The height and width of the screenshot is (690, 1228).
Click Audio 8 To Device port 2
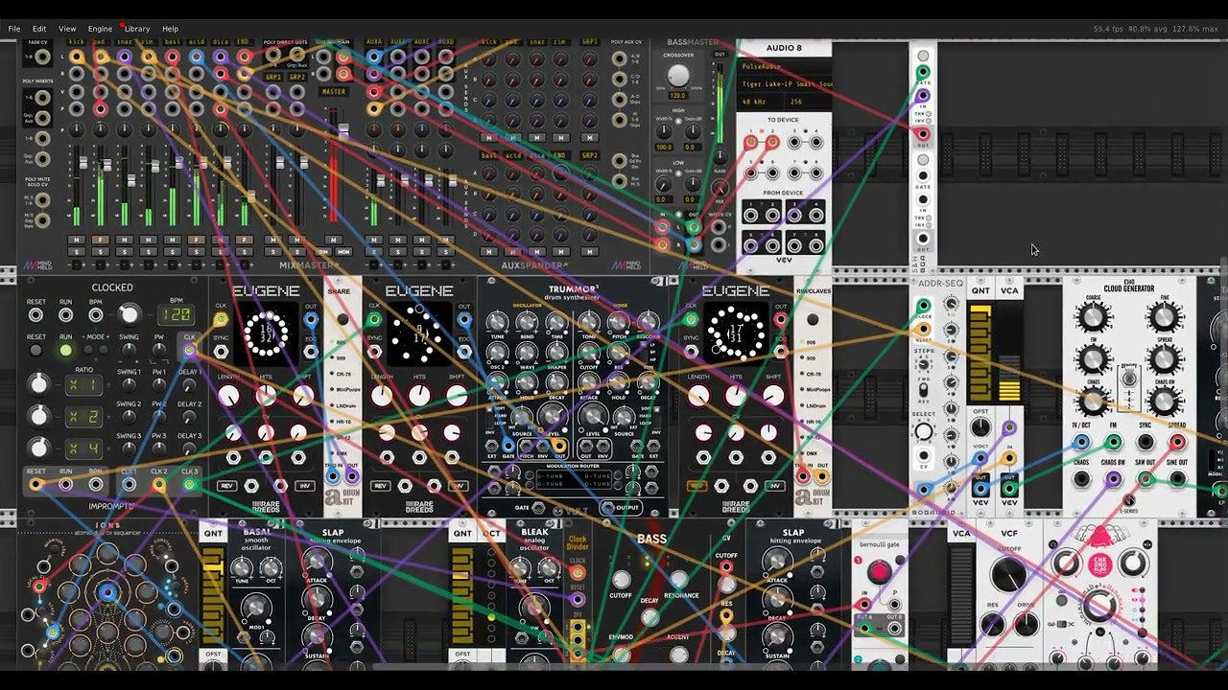(x=772, y=143)
